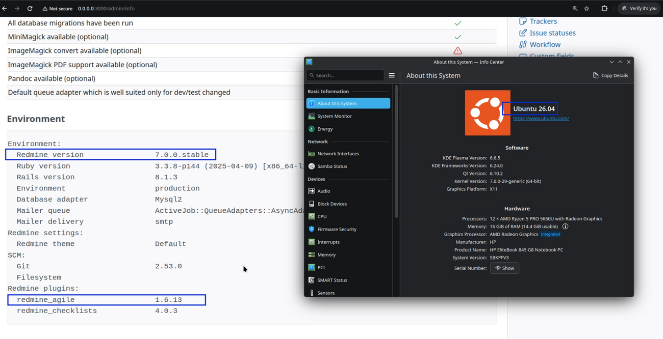The height and width of the screenshot is (339, 663).
Task: Reload the browser page
Action: (30, 9)
